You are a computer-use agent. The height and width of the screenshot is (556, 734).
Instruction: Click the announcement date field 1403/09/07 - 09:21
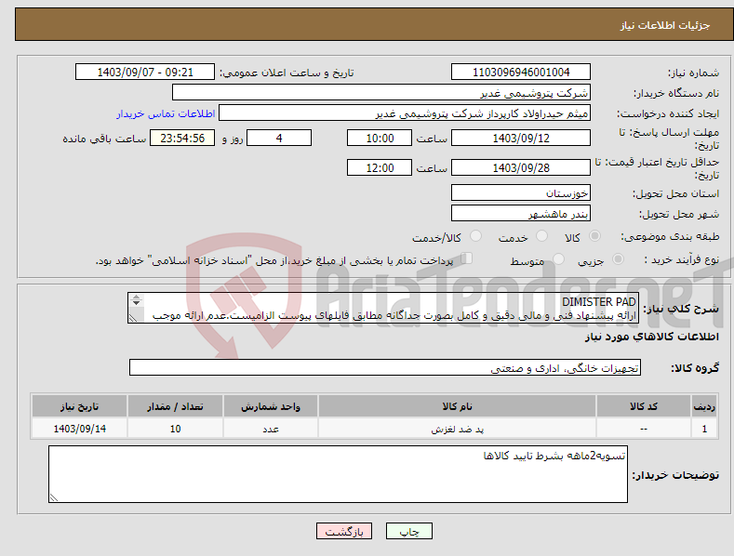click(x=145, y=73)
